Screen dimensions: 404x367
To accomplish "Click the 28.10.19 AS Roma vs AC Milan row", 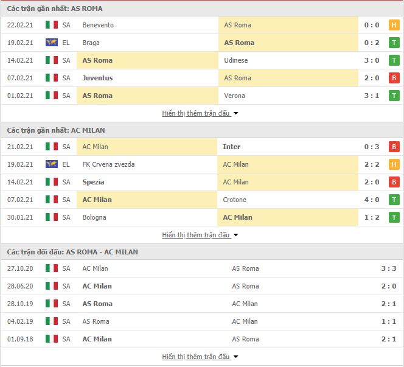I will [202, 304].
